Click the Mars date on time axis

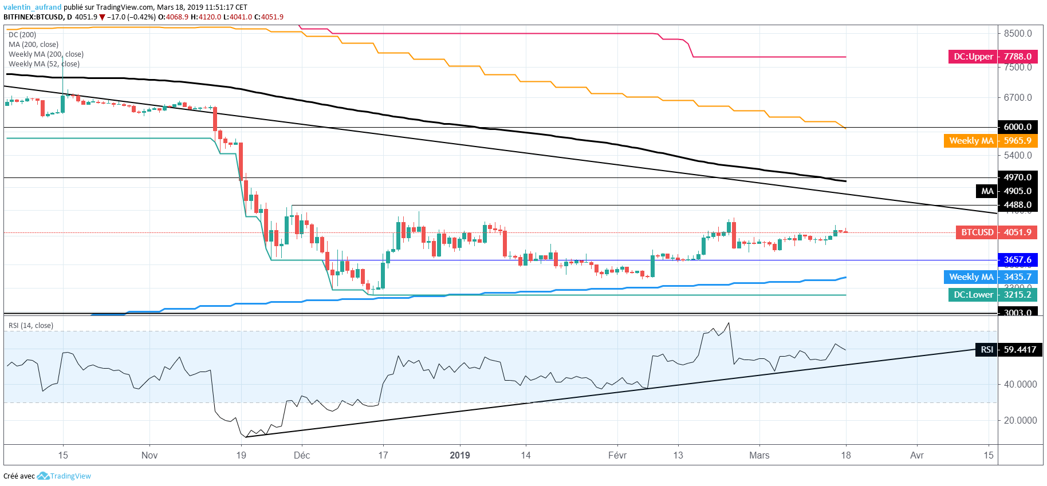click(x=759, y=456)
